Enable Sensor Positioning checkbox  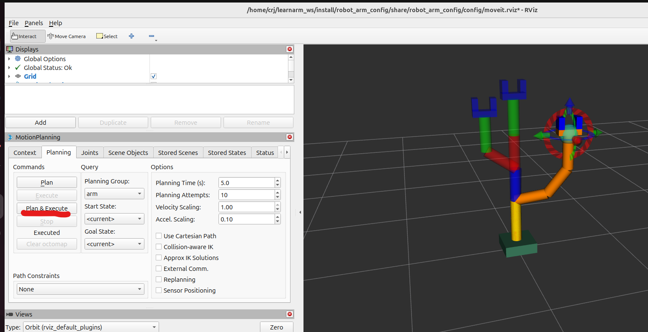[159, 290]
